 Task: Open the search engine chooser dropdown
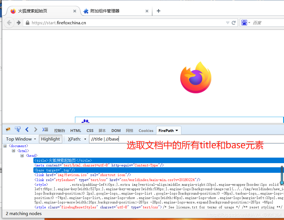(249, 23)
